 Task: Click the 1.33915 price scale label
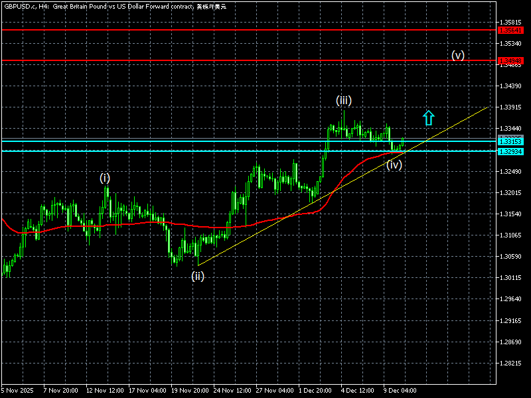(x=510, y=107)
